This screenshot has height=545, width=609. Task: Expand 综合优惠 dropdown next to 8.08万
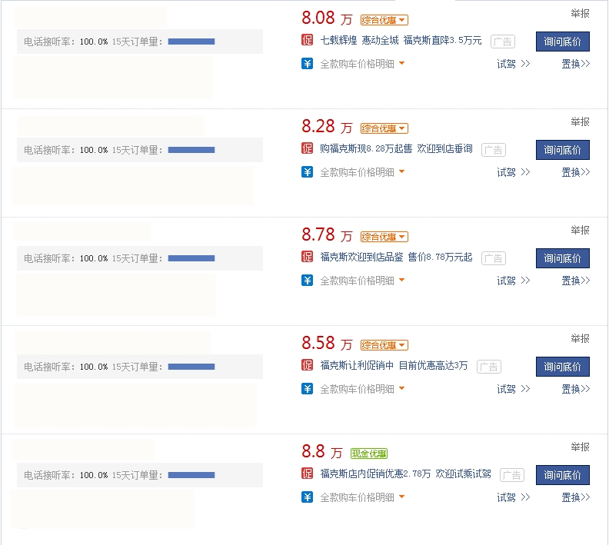pos(384,20)
